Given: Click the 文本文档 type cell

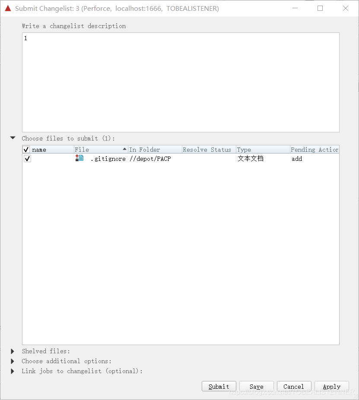Looking at the screenshot, I should (x=251, y=158).
